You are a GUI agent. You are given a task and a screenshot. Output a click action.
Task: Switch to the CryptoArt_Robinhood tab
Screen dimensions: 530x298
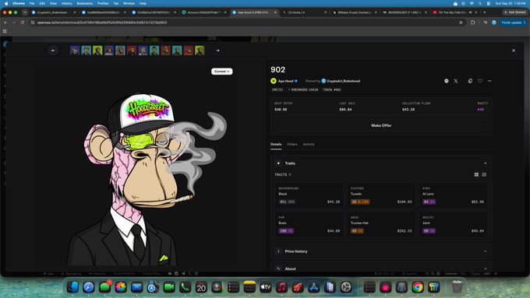tap(54, 12)
